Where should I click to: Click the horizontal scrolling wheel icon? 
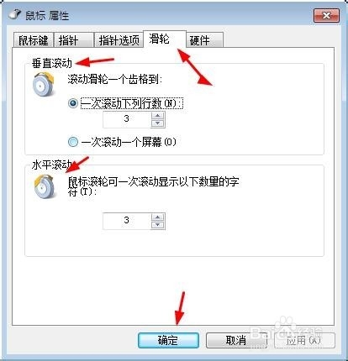point(45,186)
